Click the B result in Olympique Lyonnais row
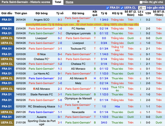Image resolution: width=165 pixels, height=126 pixels. tap(95, 33)
